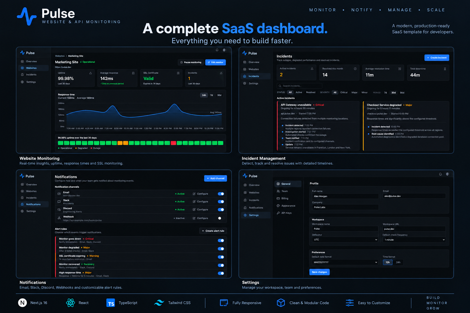Image resolution: width=470 pixels, height=313 pixels.
Task: Toggle the Slack notification channel switch
Action: tap(221, 202)
